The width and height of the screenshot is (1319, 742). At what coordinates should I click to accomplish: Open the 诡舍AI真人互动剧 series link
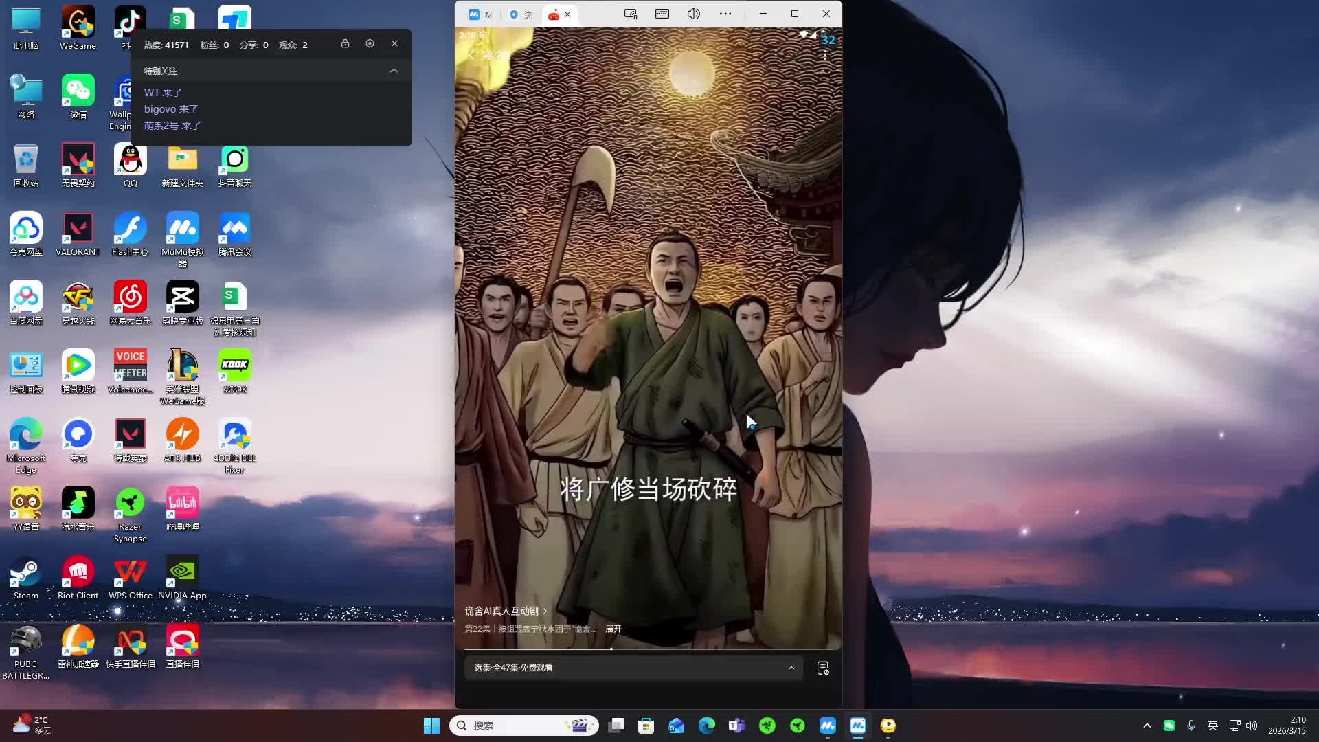(506, 611)
